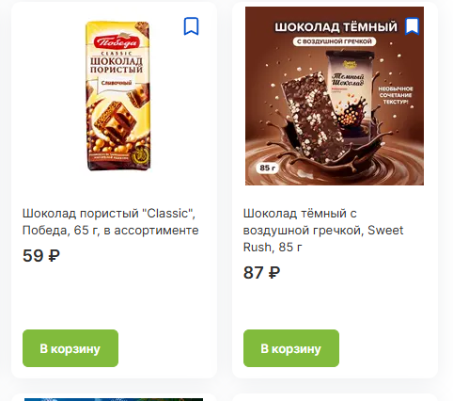Save the Sweet Rush dark chocolate to favorites
The width and height of the screenshot is (453, 401).
click(x=412, y=26)
